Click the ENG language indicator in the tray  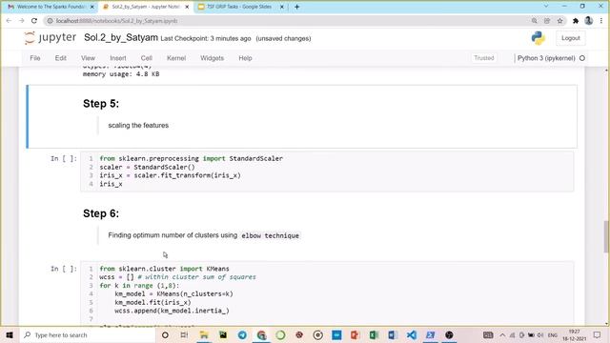553,335
